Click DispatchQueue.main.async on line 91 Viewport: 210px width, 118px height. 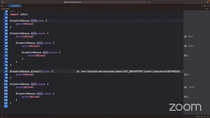(x=40, y=52)
